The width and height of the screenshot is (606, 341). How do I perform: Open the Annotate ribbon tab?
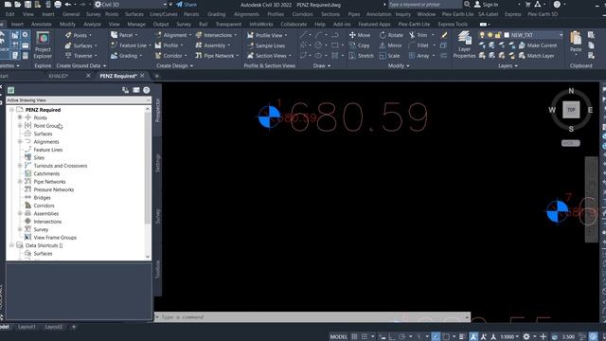[x=42, y=24]
